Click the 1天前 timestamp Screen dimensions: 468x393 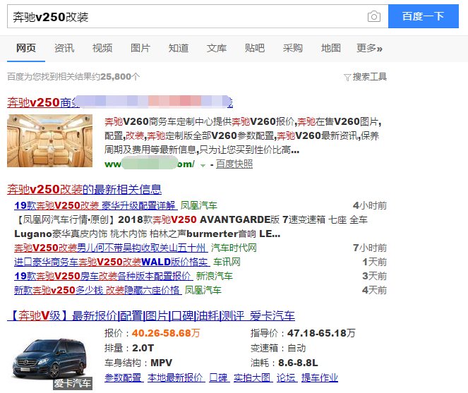(375, 262)
